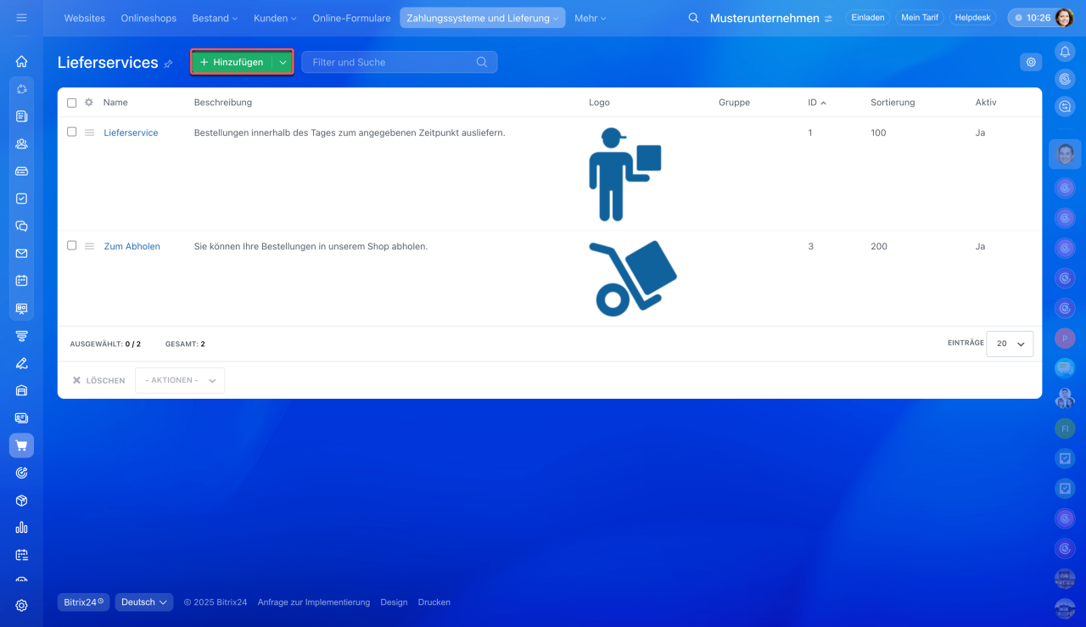The image size is (1086, 627).
Task: Open the Zum Abholen link
Action: (132, 246)
